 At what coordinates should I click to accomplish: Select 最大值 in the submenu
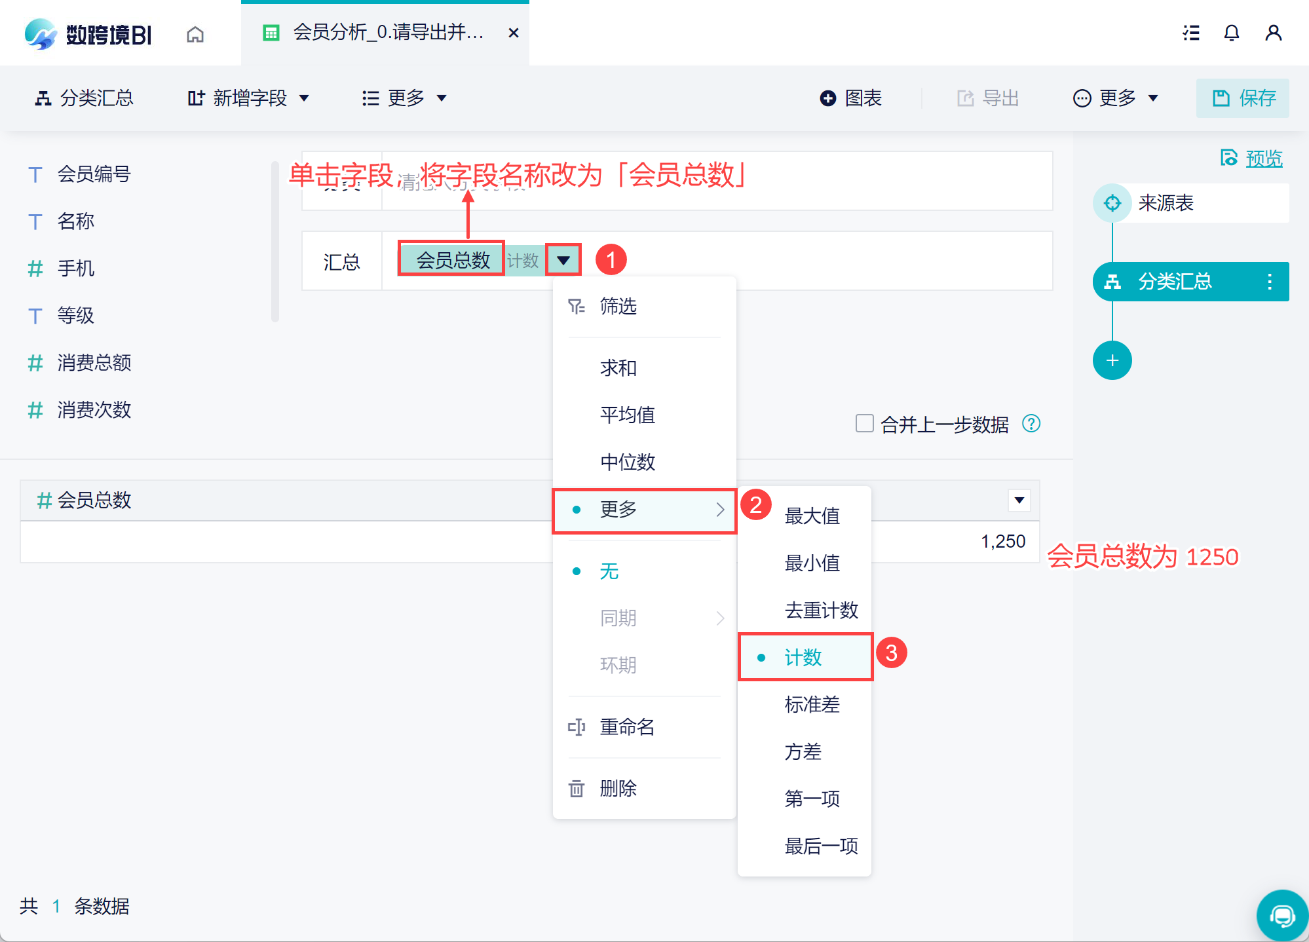tap(805, 516)
